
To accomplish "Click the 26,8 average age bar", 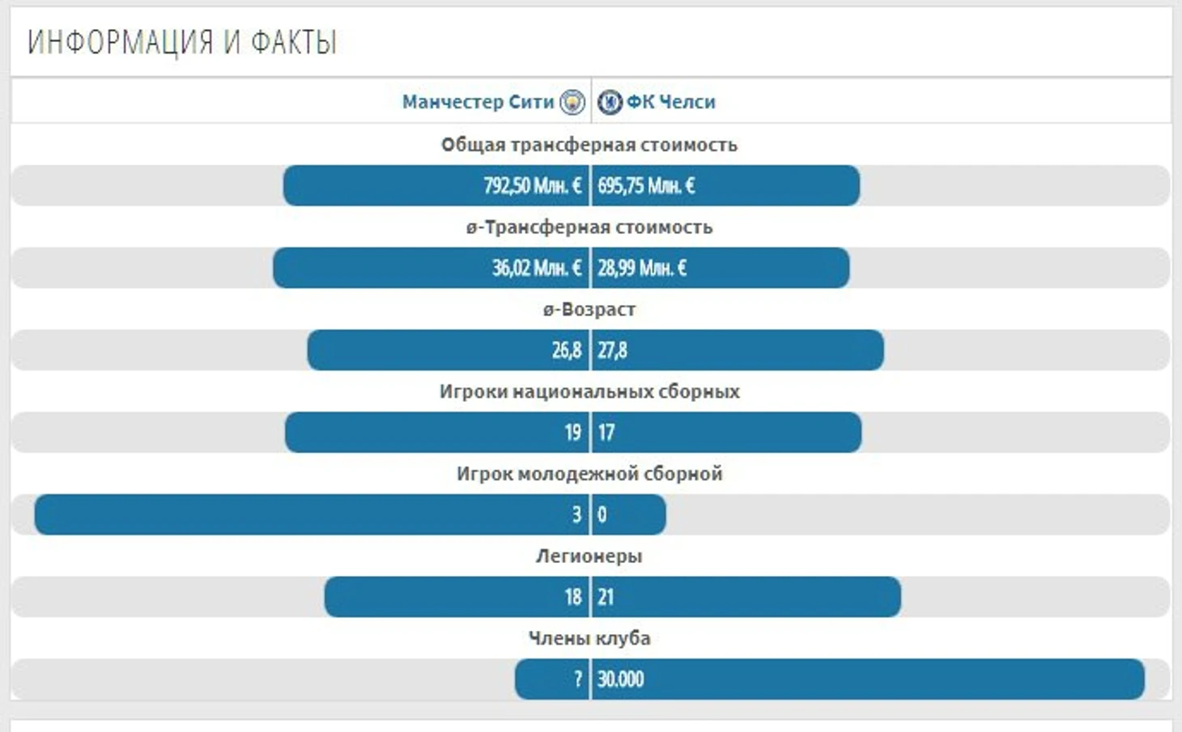I will pyautogui.click(x=449, y=350).
